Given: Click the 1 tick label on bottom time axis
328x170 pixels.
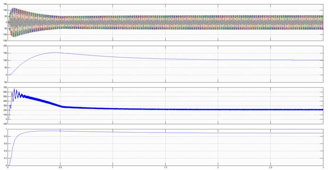Looking at the screenshot, I should pos(113,168).
